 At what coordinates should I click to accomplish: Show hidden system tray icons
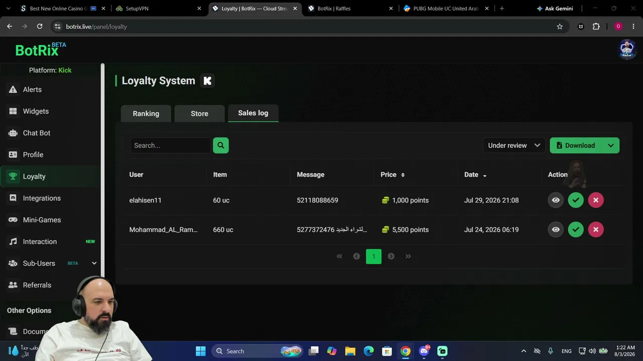(523, 351)
